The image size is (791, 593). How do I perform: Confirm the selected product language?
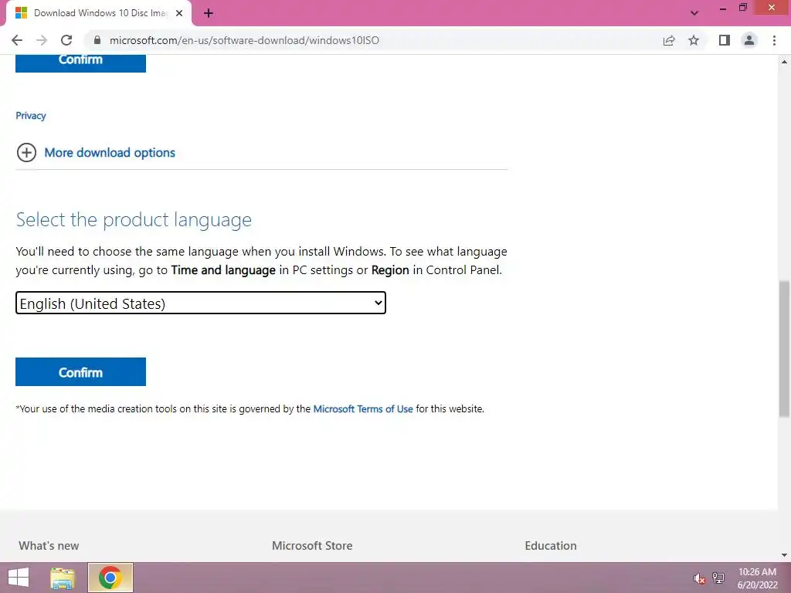80,372
